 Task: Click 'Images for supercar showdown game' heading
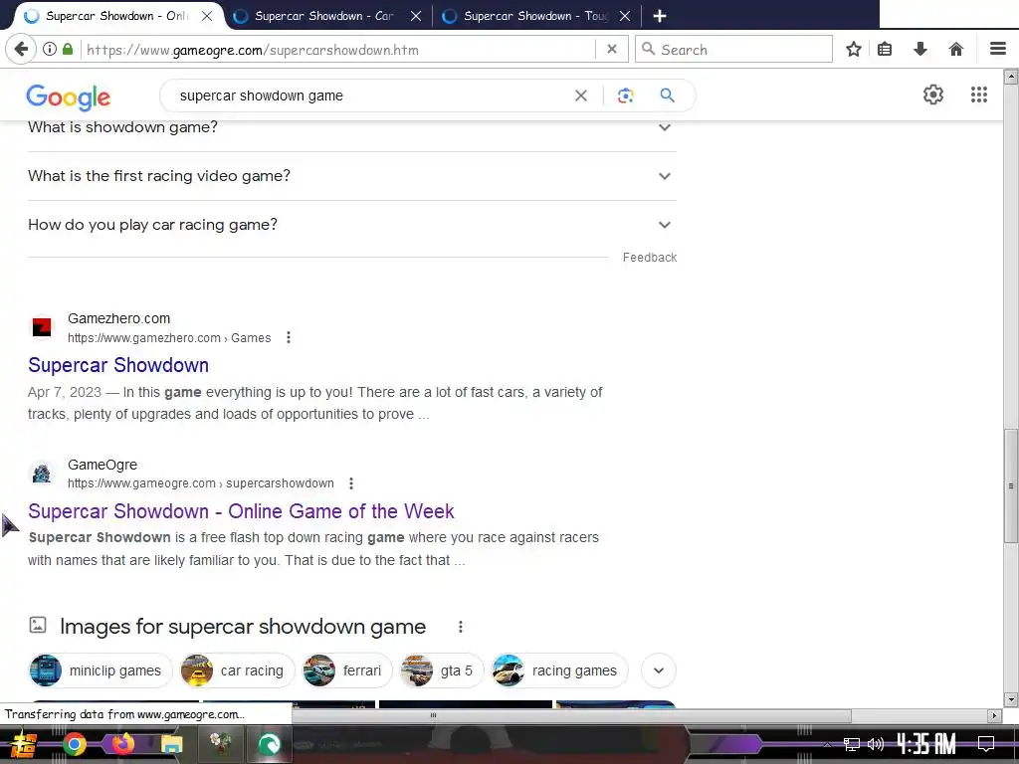coord(243,627)
